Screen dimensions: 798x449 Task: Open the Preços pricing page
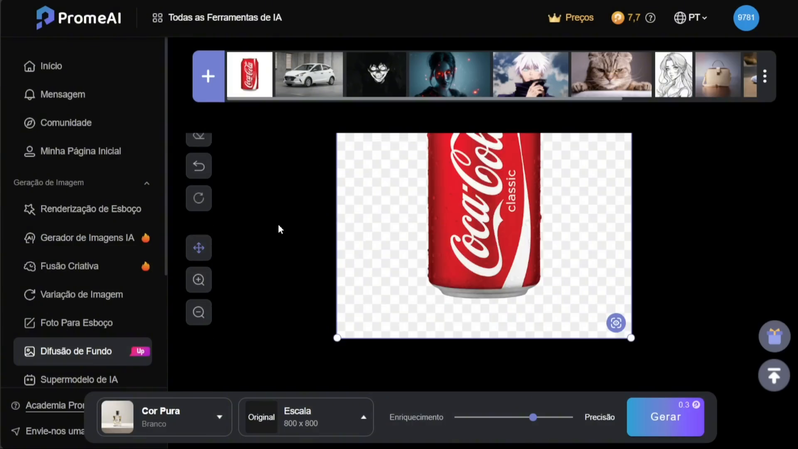click(x=571, y=17)
